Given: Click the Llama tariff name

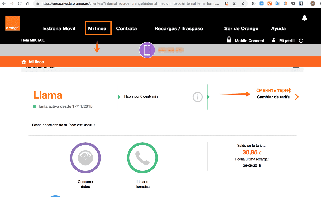Looking at the screenshot, I should click(x=48, y=95).
